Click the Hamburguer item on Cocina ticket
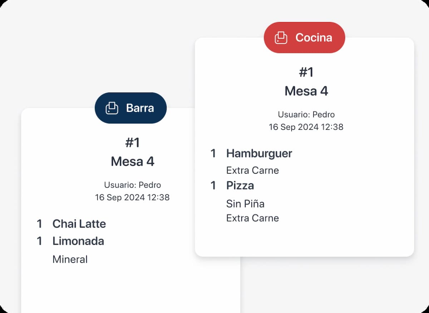This screenshot has width=429, height=313. (259, 153)
